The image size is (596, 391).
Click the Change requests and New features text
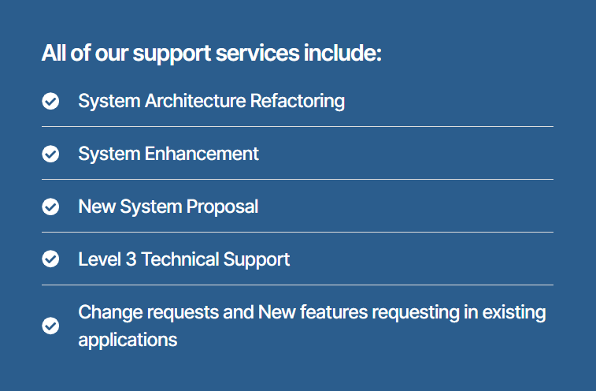click(x=312, y=313)
